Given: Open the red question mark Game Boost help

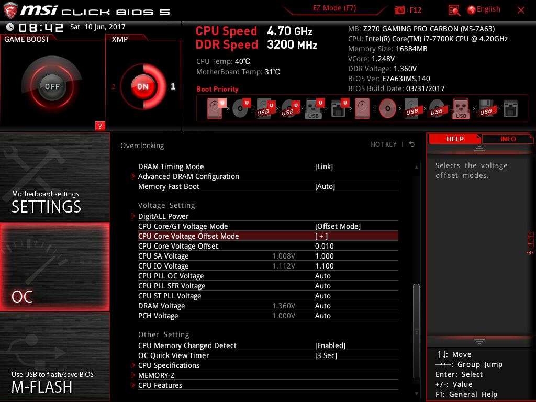Looking at the screenshot, I should (100, 126).
